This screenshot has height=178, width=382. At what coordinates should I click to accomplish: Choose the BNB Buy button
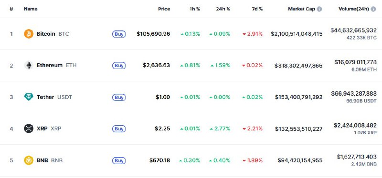point(119,160)
